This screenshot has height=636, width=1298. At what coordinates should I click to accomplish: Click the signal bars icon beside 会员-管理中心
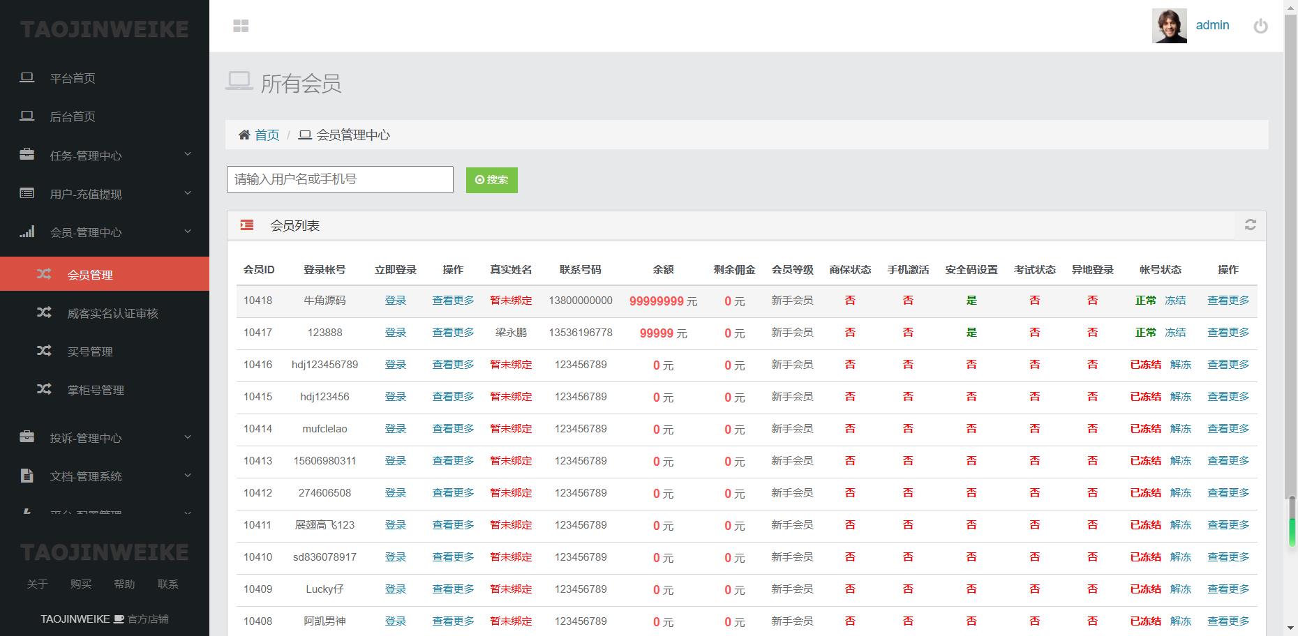(27, 232)
